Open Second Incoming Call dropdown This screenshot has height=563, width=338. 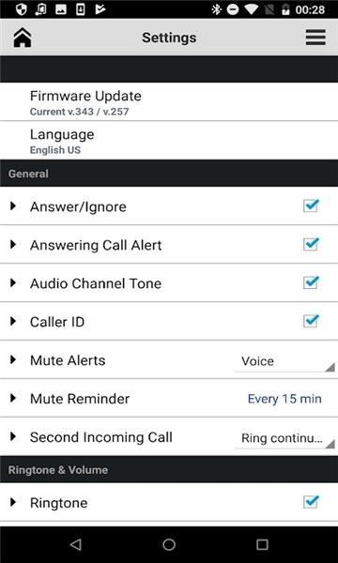284,438
